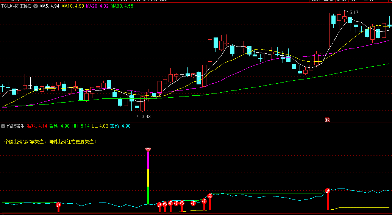Click the yellow segment of the tall bar
392x215 pixels.
(x=148, y=178)
